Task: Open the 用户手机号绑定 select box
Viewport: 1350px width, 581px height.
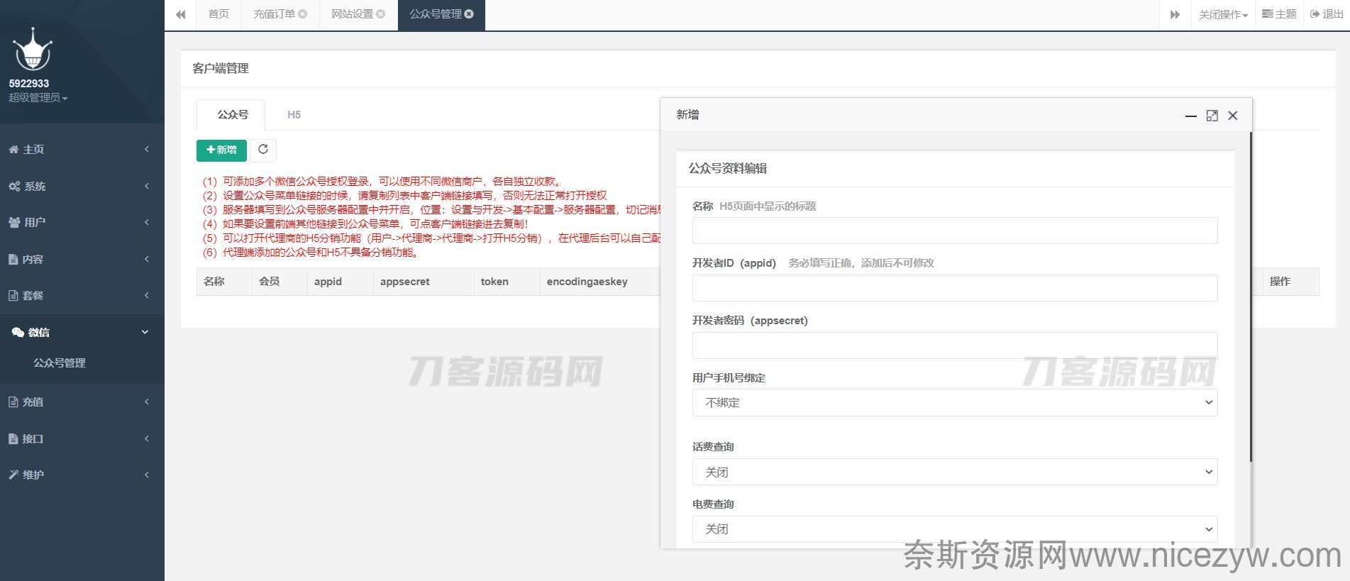Action: point(955,402)
